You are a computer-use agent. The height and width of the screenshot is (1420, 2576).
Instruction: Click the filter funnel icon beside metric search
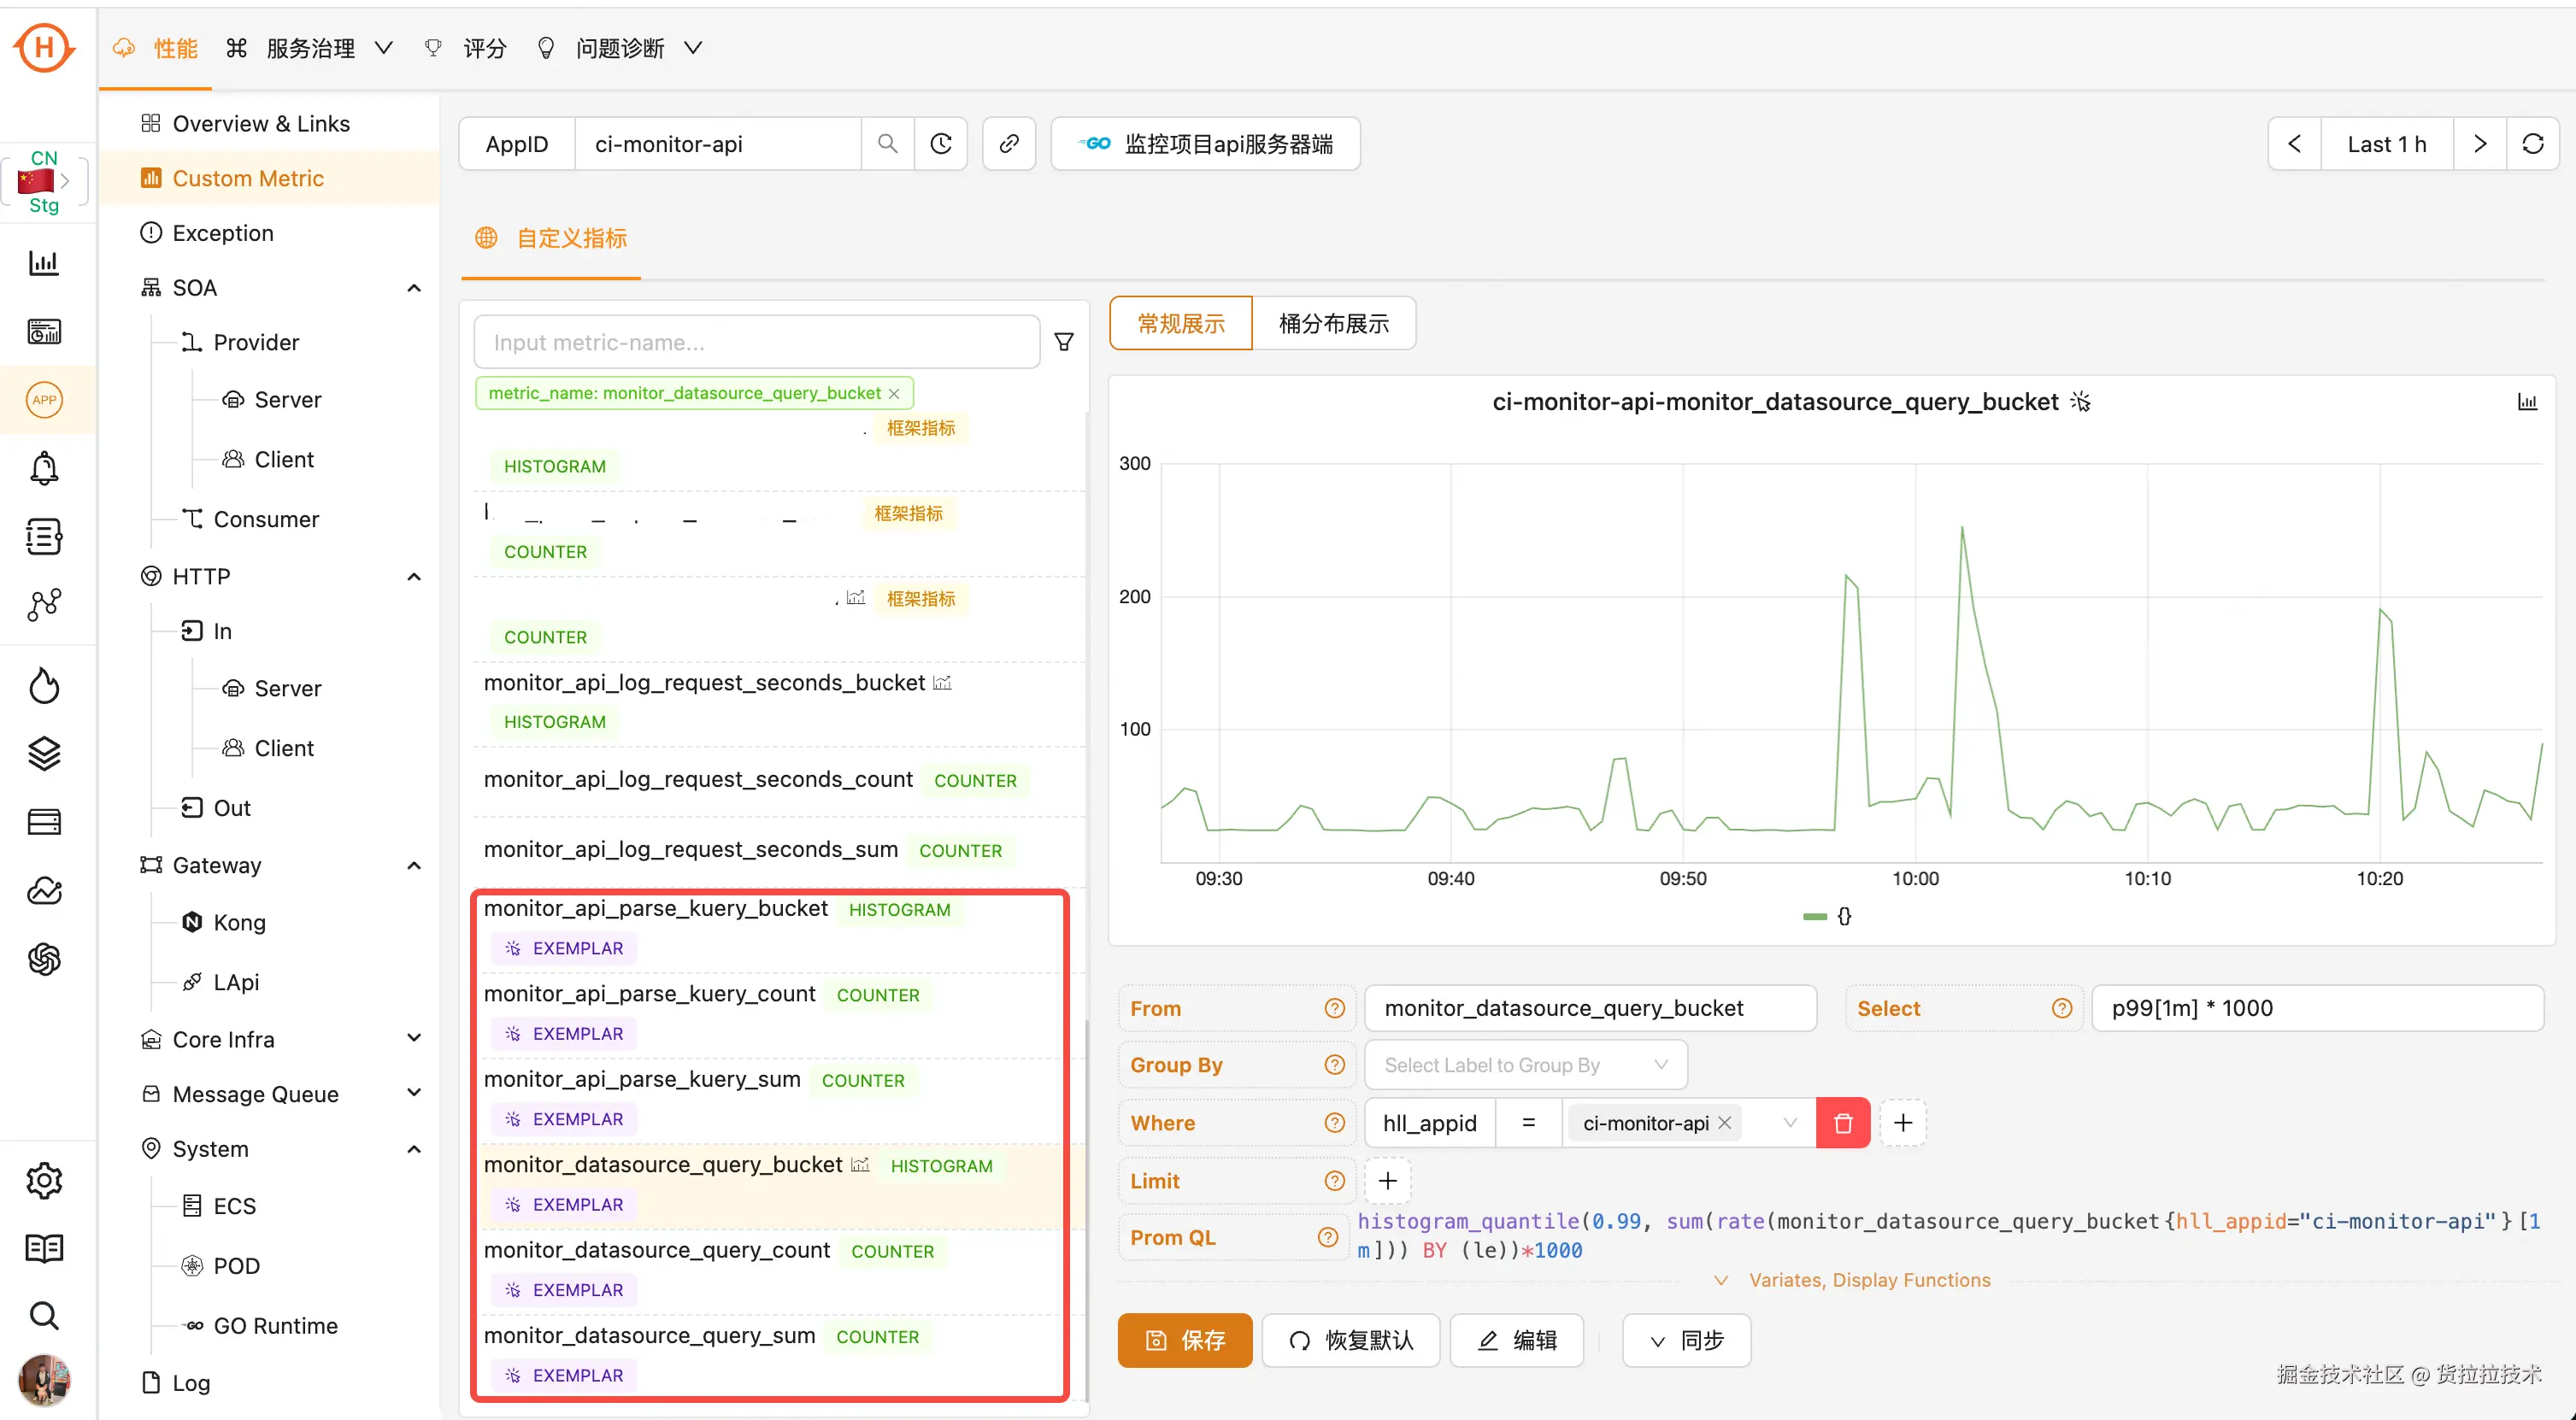point(1064,342)
